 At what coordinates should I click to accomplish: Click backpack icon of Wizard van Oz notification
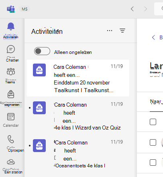[39, 108]
